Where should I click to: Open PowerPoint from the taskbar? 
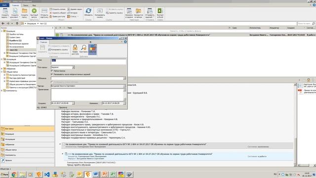(x=104, y=175)
